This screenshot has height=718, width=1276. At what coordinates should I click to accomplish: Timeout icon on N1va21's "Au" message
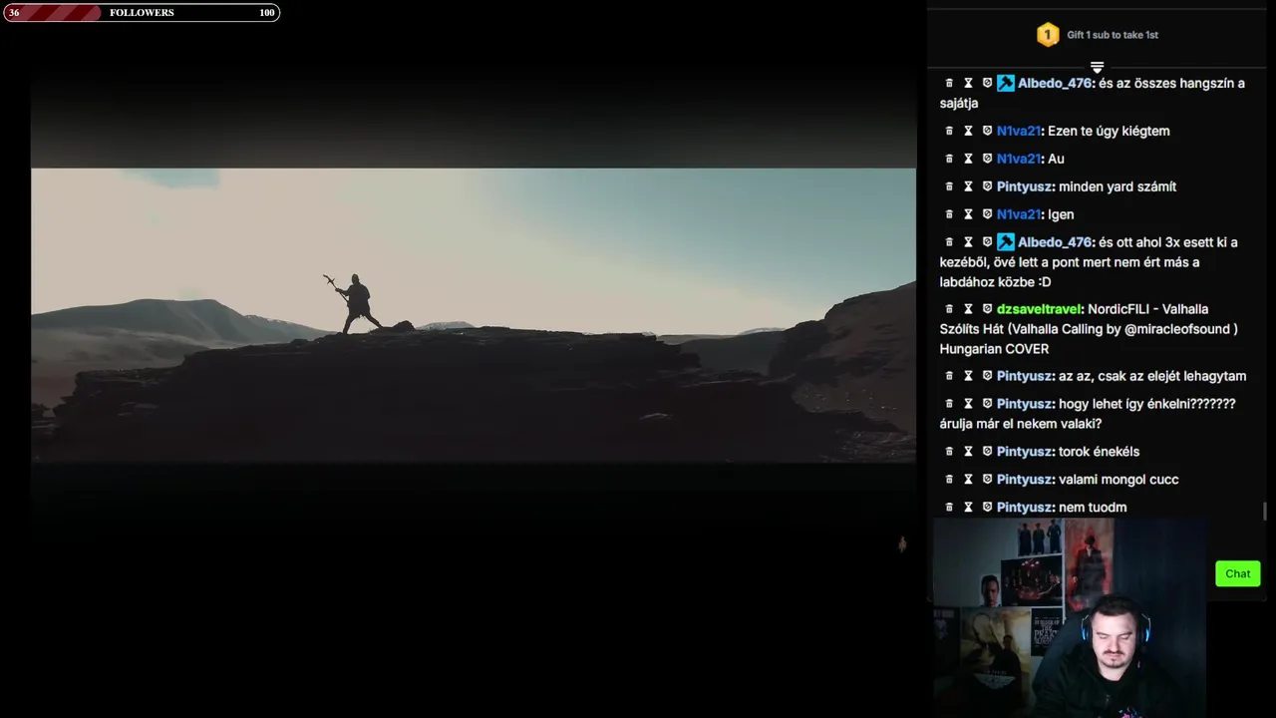(968, 159)
